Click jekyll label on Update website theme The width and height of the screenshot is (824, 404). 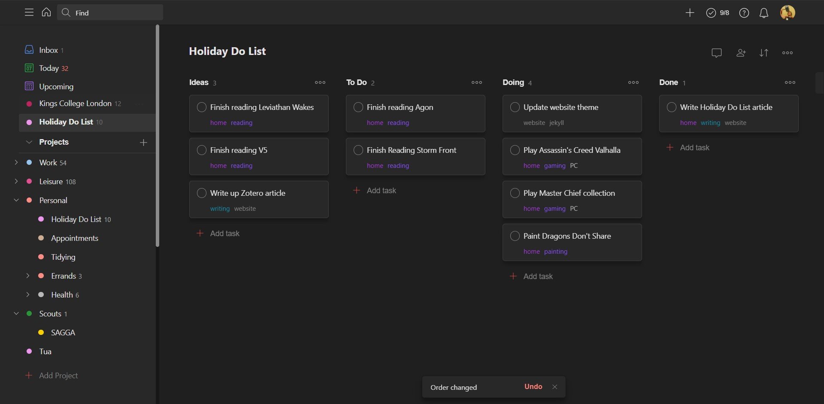tap(557, 123)
